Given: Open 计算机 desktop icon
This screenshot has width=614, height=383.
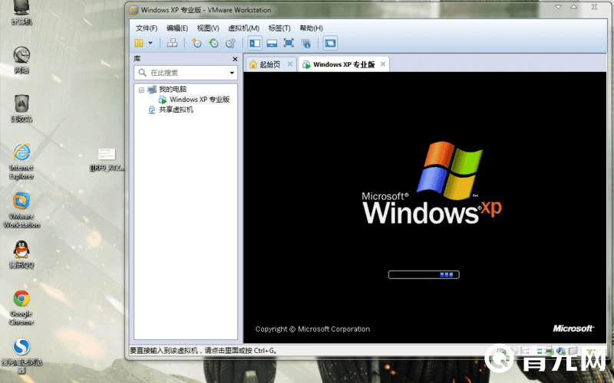Looking at the screenshot, I should coord(21,12).
